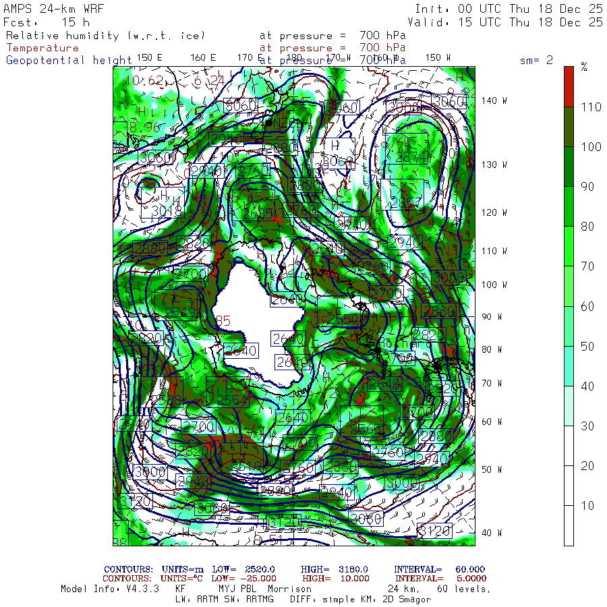Click the red 'INTERVAL= 5.0000' contour value
This screenshot has height=607, width=607.
pyautogui.click(x=441, y=579)
